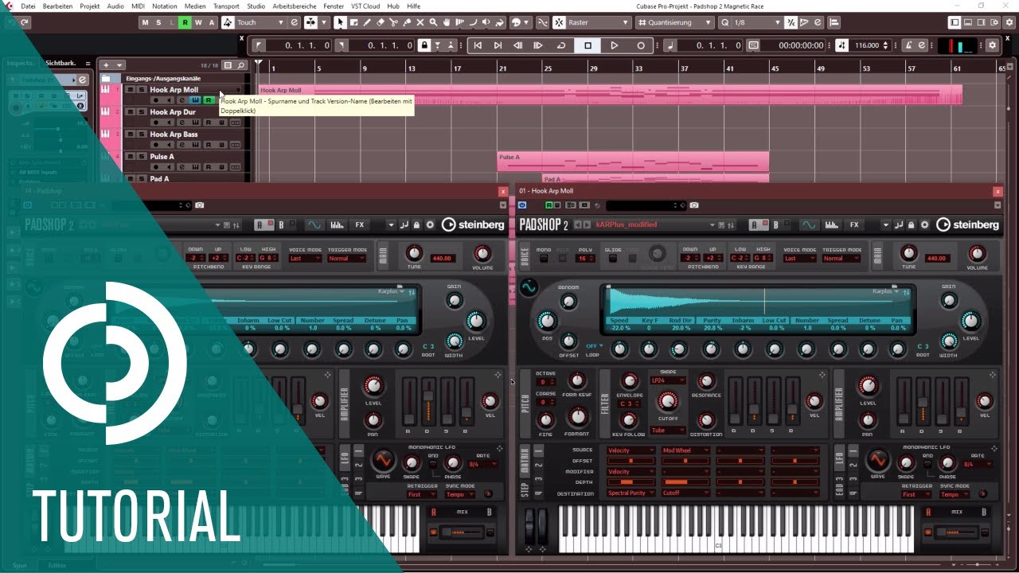The image size is (1019, 573).
Task: Open the Projekt menu
Action: click(x=90, y=6)
